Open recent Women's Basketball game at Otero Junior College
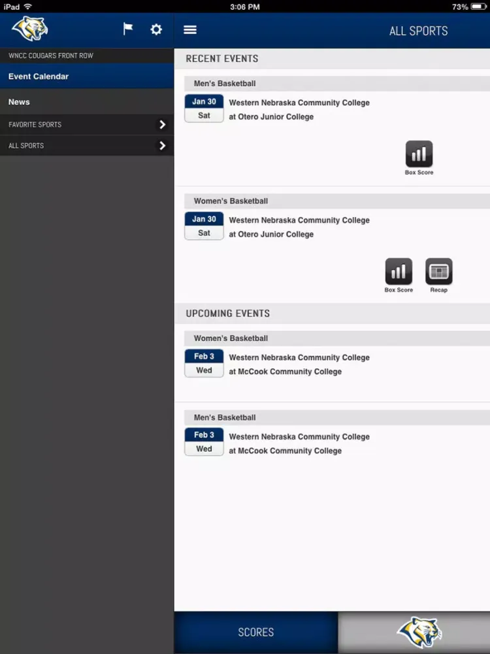The image size is (490, 654). click(299, 228)
